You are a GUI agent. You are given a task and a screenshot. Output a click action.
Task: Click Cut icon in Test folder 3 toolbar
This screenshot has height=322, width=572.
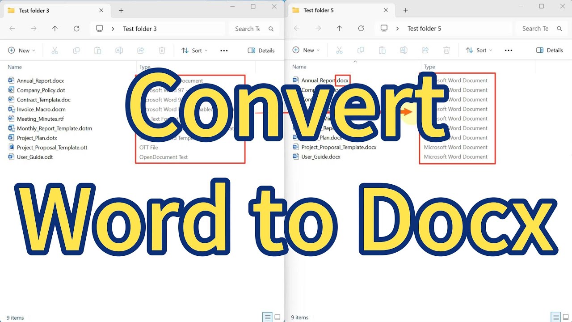point(55,51)
